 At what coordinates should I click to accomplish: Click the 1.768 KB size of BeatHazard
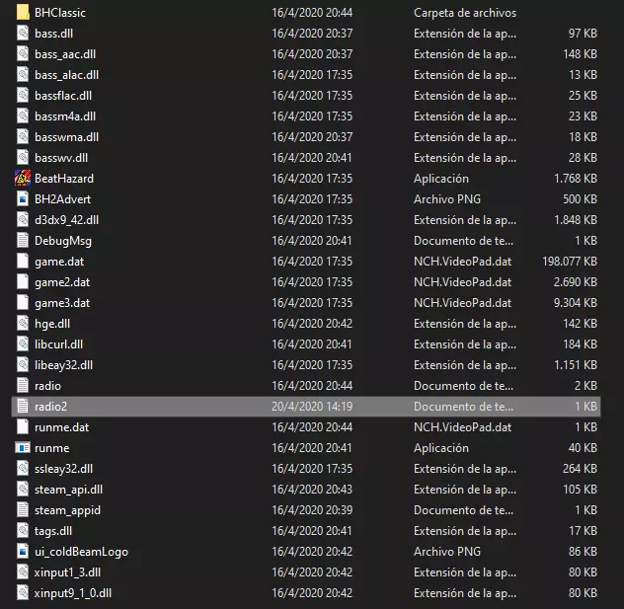point(576,179)
